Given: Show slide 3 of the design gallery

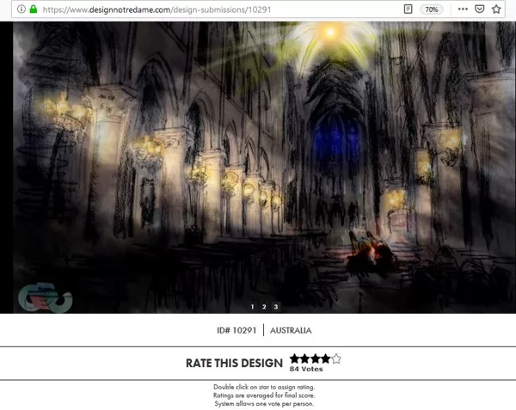Looking at the screenshot, I should (276, 307).
